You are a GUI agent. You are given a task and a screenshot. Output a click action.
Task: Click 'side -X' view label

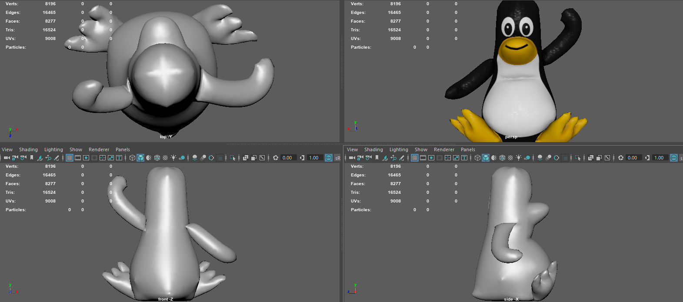[x=511, y=299]
